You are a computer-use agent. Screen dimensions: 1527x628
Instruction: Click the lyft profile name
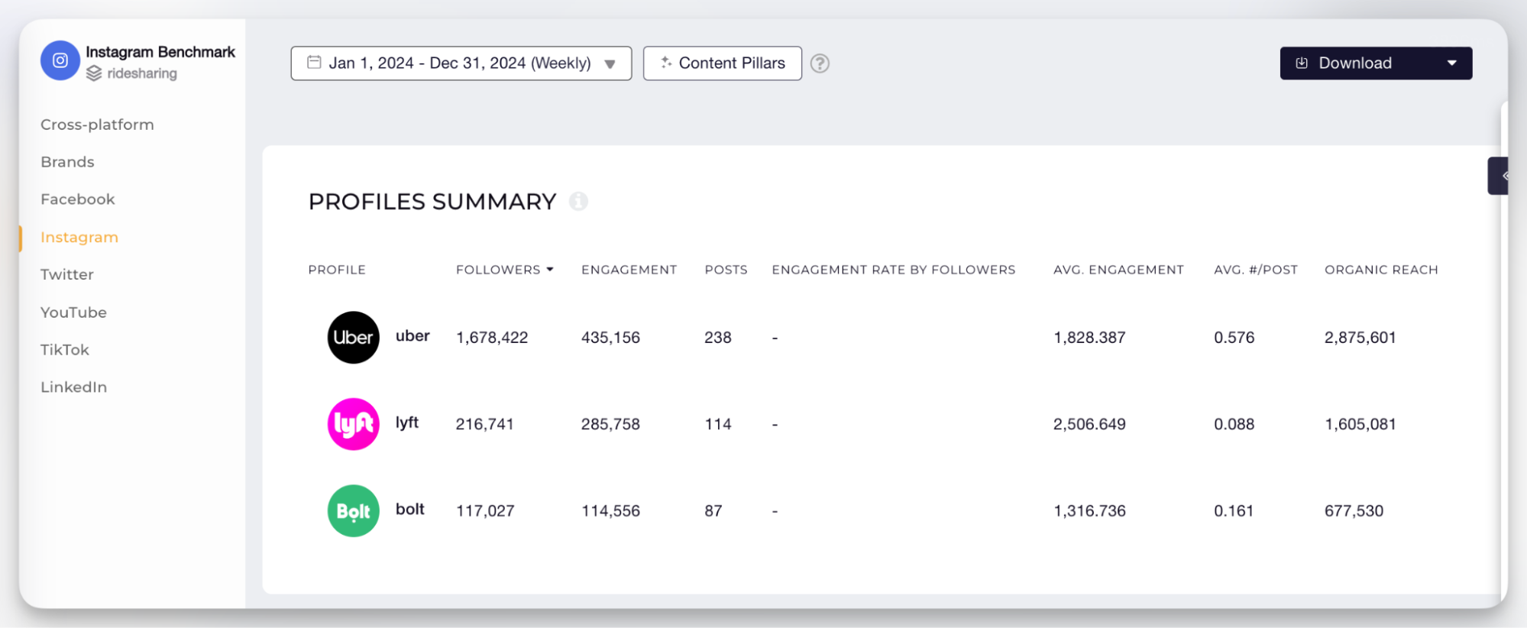pyautogui.click(x=407, y=422)
